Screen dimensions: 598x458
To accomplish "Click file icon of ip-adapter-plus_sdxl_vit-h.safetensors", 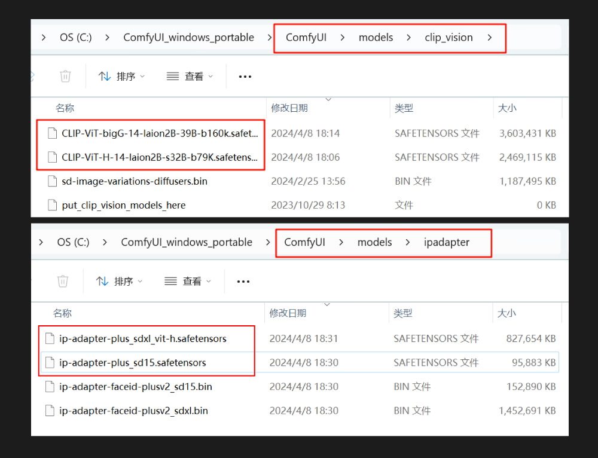I will pos(50,338).
